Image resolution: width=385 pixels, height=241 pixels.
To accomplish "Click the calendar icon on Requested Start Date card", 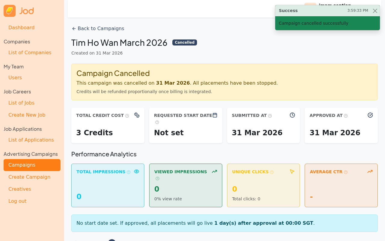I will [x=215, y=115].
